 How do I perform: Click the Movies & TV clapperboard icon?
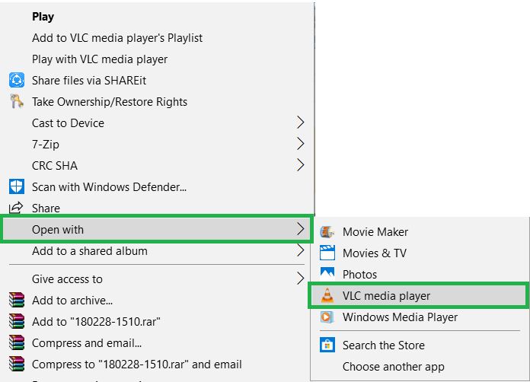point(327,253)
